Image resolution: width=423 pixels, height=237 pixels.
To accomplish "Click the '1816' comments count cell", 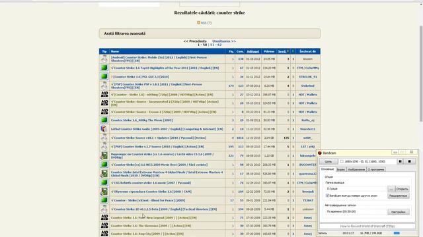I will [x=240, y=138].
